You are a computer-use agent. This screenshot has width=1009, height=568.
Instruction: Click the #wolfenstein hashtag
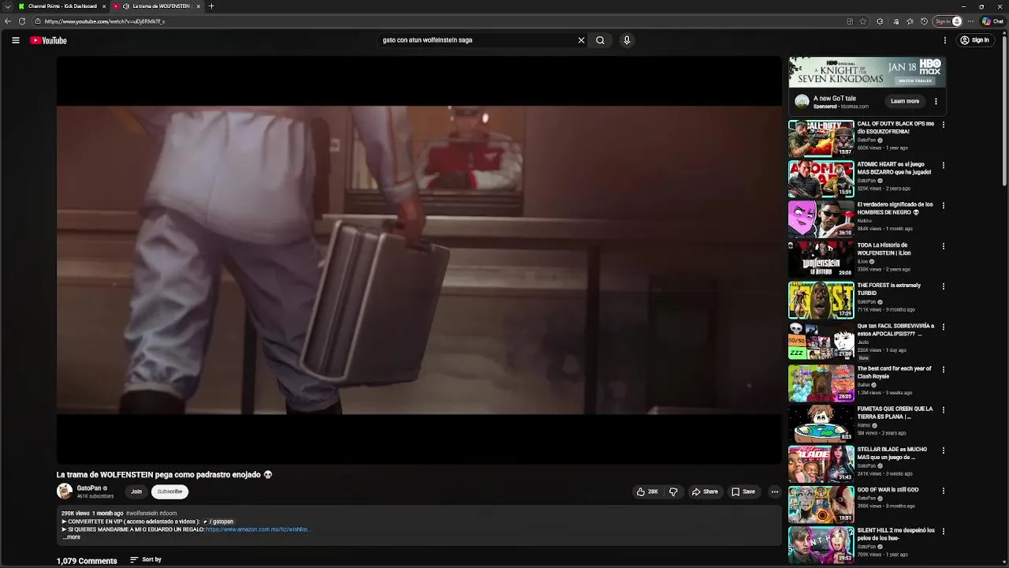[142, 514]
